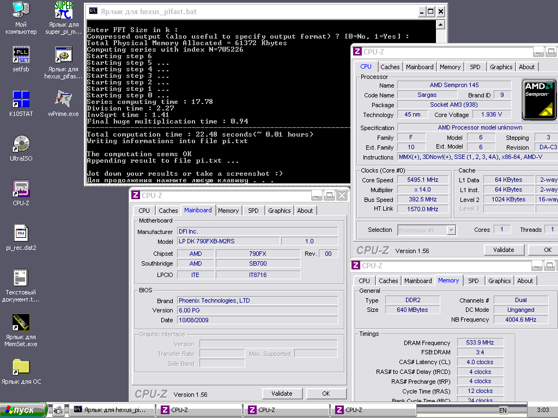Click the Z logo in the Mainboard CPU-Z title bar
The image size is (558, 418).
click(136, 195)
